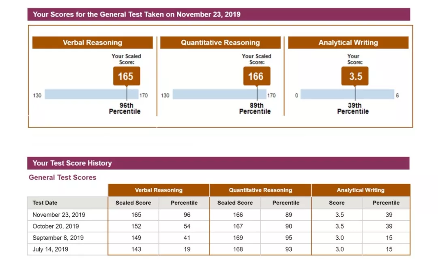Click the Verbal Reasoning 130–170 score bar
This screenshot has width=438, height=260.
91,94
